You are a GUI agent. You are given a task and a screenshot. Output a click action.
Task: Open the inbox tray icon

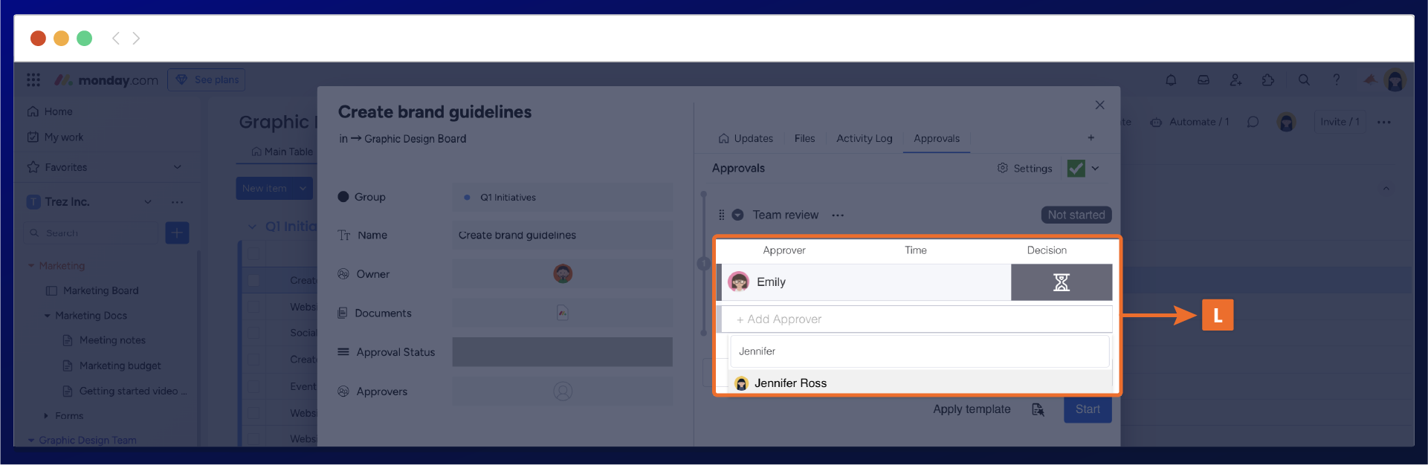click(1204, 80)
